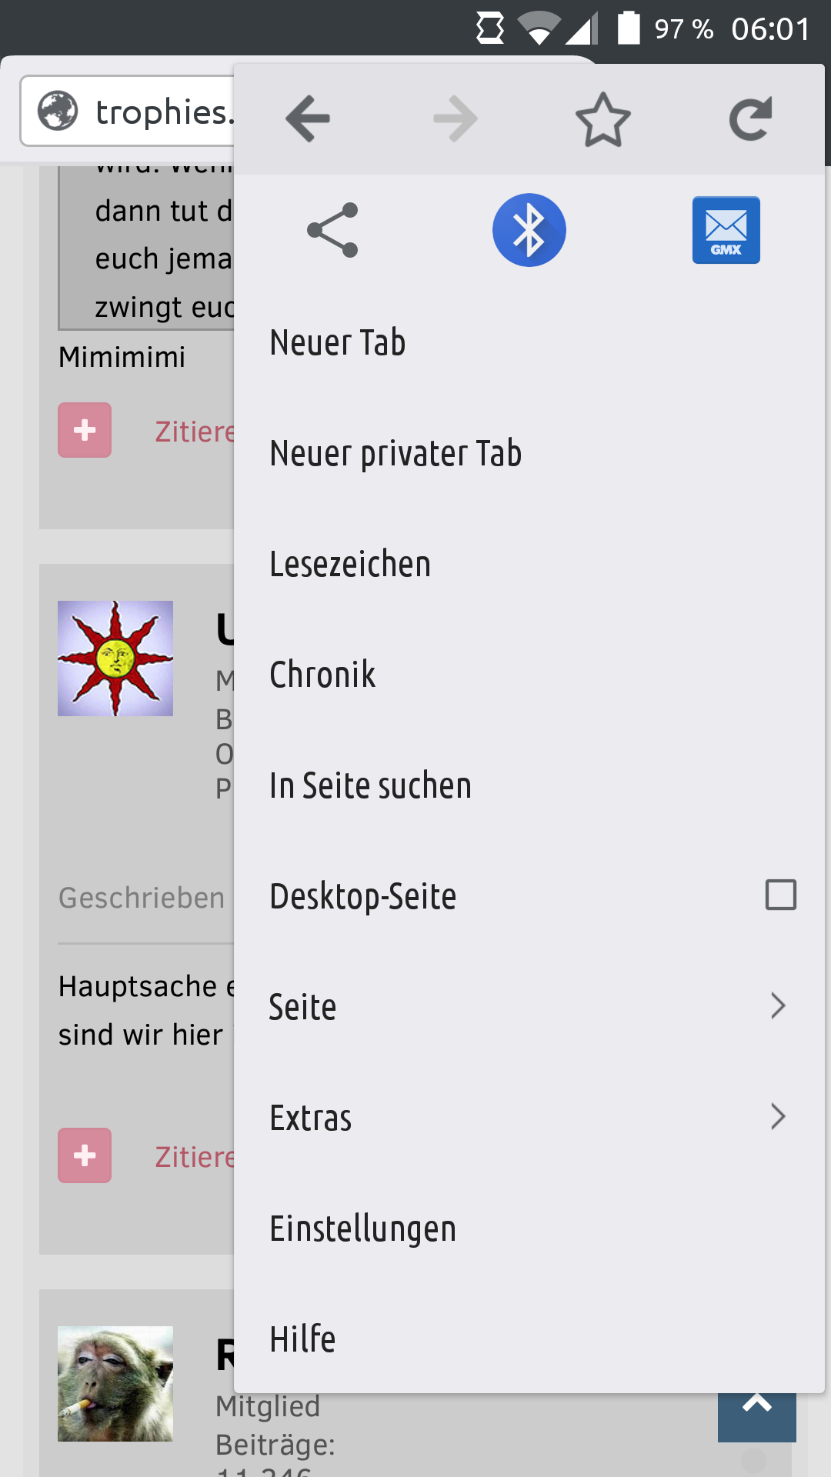Share via the GMX mail icon
The image size is (831, 1477).
(726, 230)
